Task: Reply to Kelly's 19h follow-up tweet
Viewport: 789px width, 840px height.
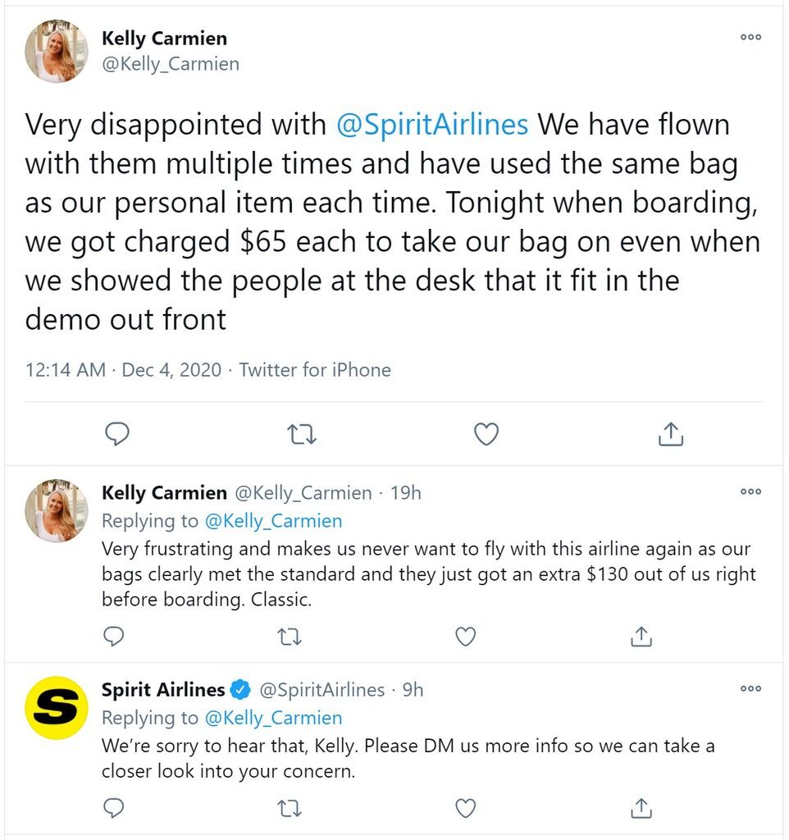Action: [113, 637]
